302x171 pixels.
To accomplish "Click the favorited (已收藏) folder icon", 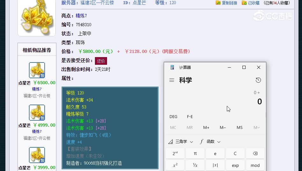I will point(244,3).
